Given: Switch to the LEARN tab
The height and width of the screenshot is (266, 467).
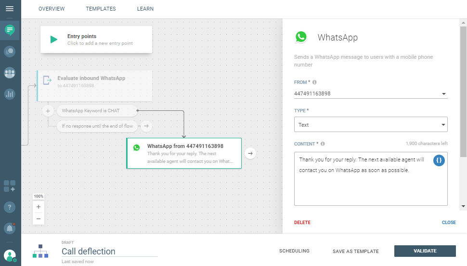Looking at the screenshot, I should [x=145, y=9].
